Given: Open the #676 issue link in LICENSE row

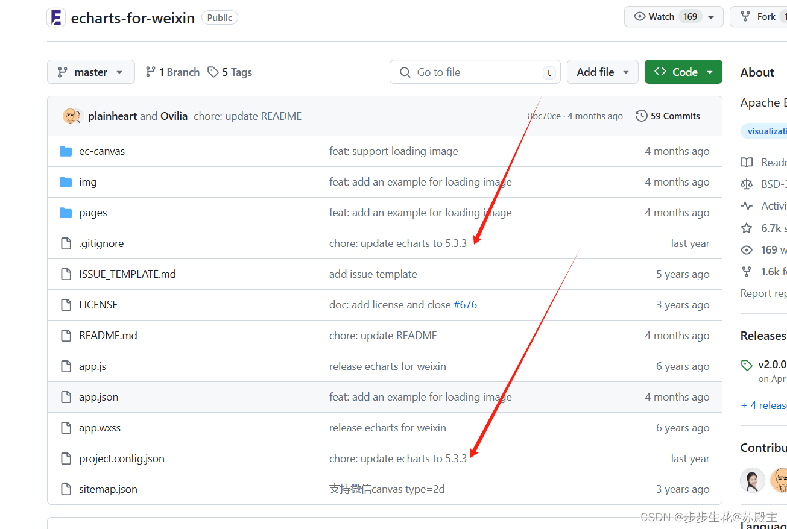Looking at the screenshot, I should click(x=465, y=305).
